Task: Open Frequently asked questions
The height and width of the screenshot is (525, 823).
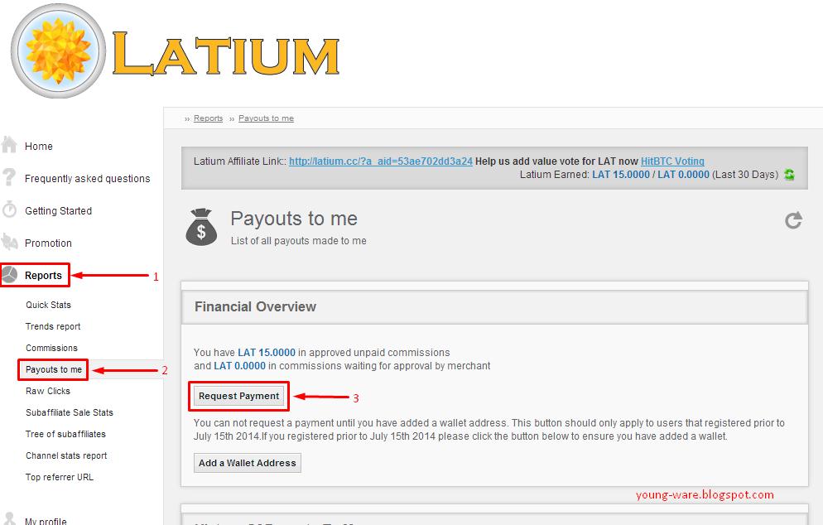Action: [x=87, y=179]
